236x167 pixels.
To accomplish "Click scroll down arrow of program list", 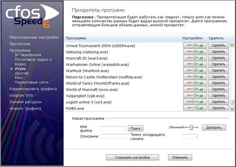I will tap(232, 109).
